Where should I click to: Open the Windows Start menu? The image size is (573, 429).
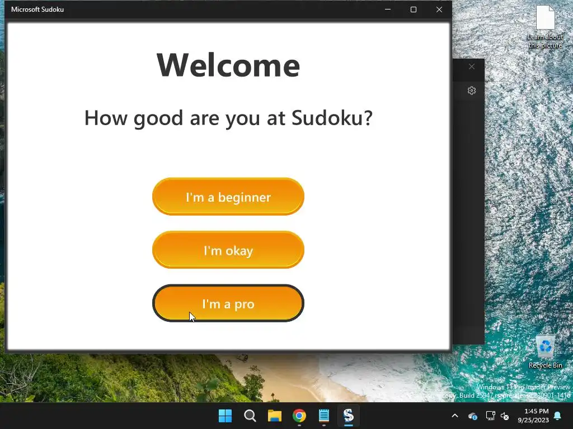click(x=225, y=416)
